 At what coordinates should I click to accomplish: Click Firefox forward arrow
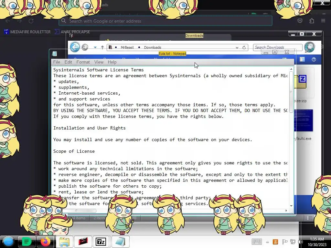(19, 21)
